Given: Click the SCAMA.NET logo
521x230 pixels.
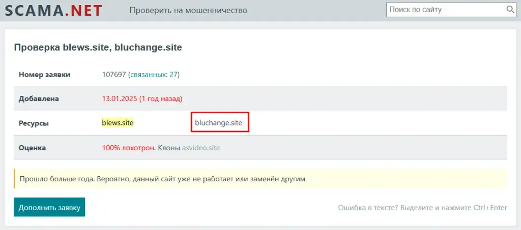Looking at the screenshot, I should pos(53,11).
